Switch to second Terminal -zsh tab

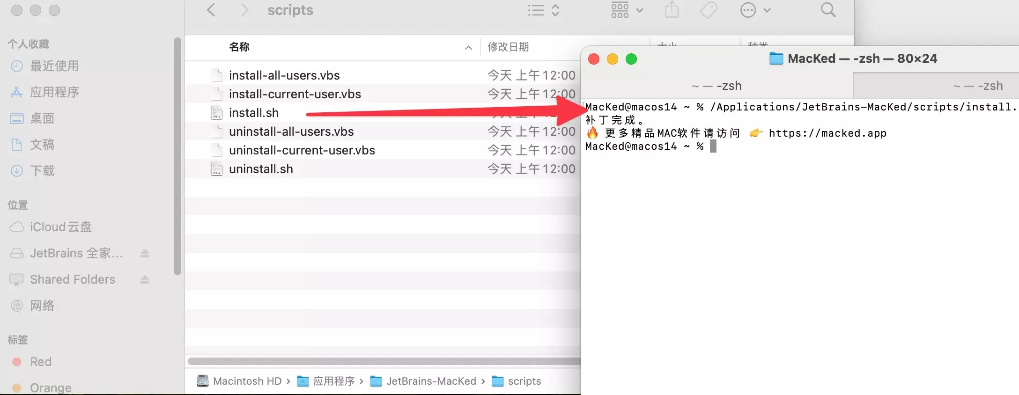tap(936, 86)
